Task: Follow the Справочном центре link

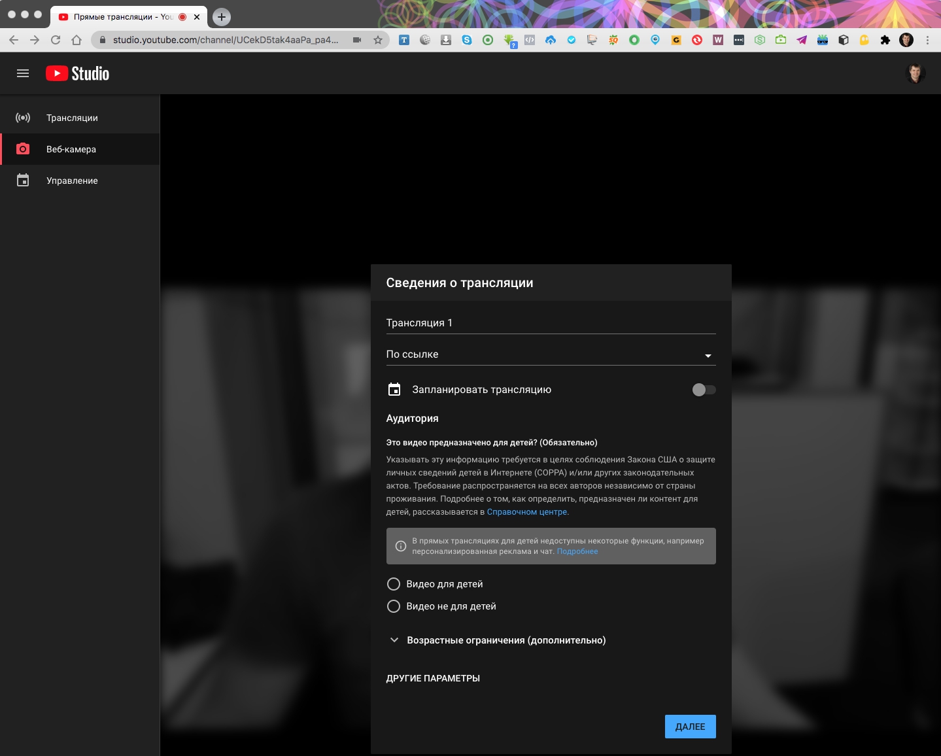Action: click(x=527, y=512)
